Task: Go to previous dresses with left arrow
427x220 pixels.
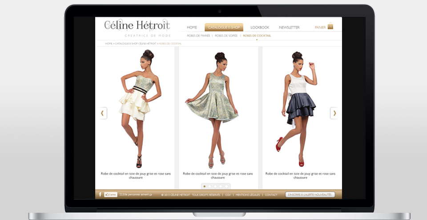Action: tap(102, 113)
